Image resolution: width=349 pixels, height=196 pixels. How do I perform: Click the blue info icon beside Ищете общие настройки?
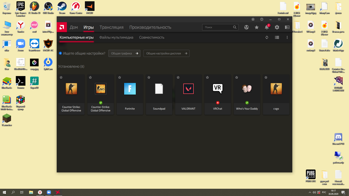pyautogui.click(x=60, y=53)
